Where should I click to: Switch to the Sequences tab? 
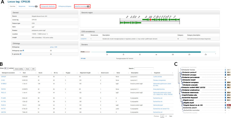(x=22, y=6)
